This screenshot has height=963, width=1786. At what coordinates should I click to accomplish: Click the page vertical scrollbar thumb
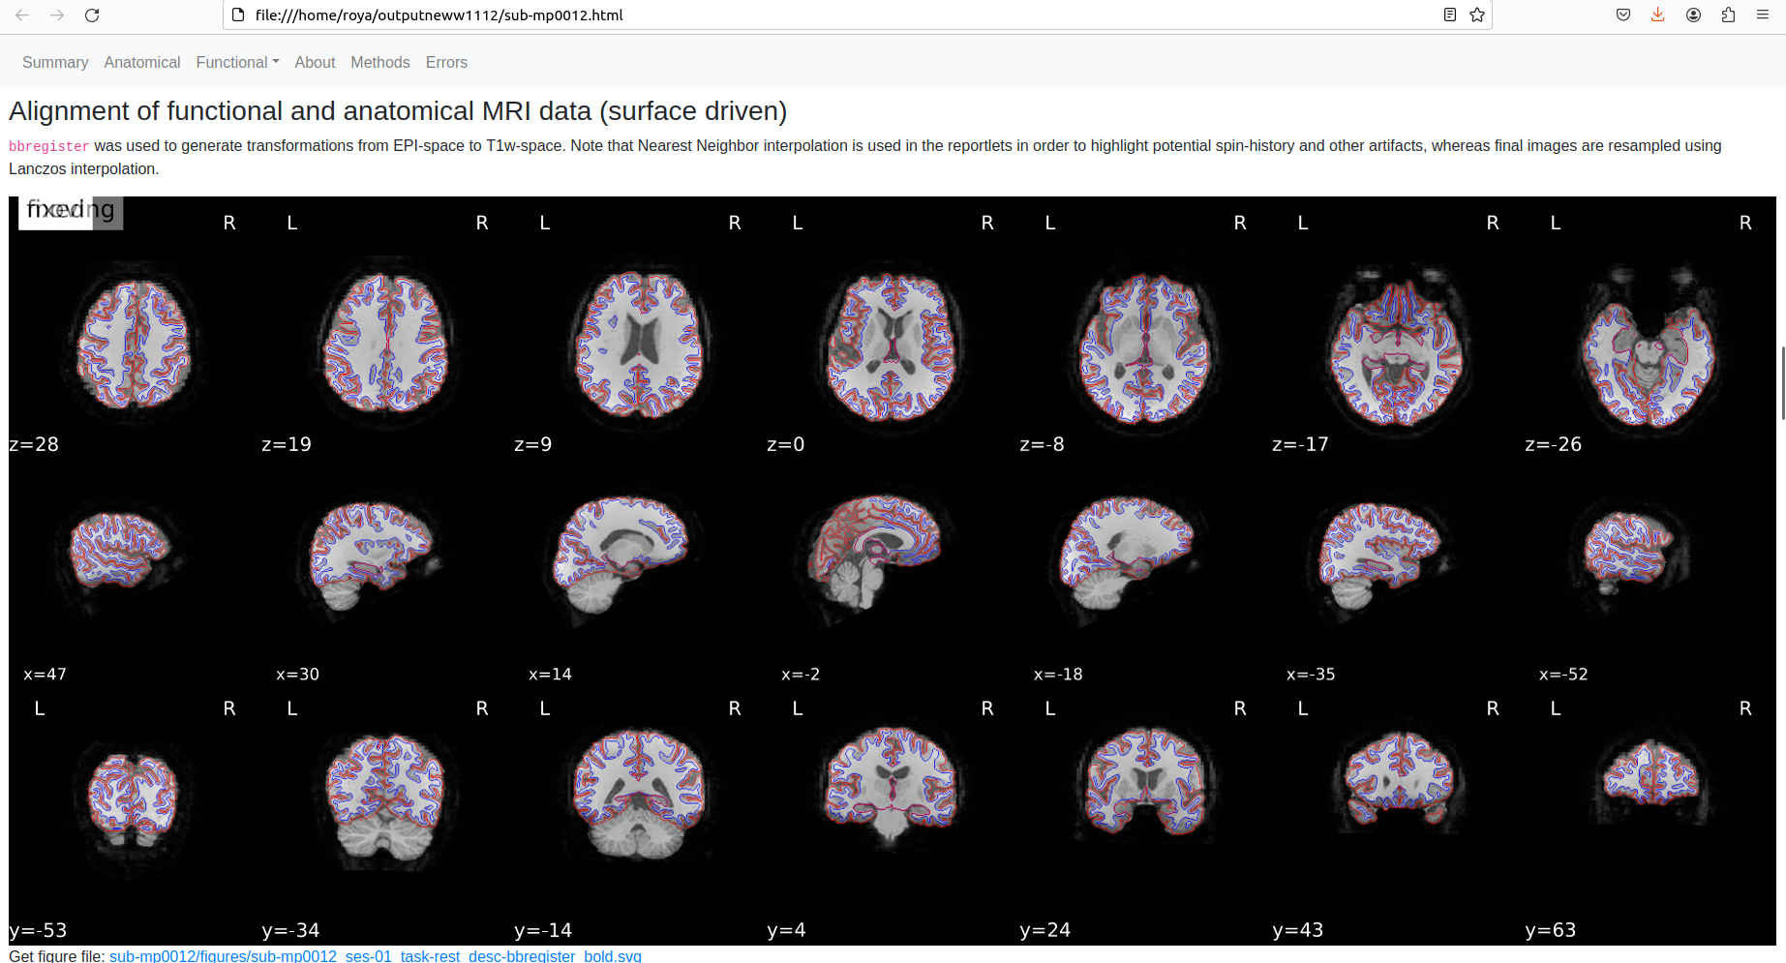(x=1782, y=382)
